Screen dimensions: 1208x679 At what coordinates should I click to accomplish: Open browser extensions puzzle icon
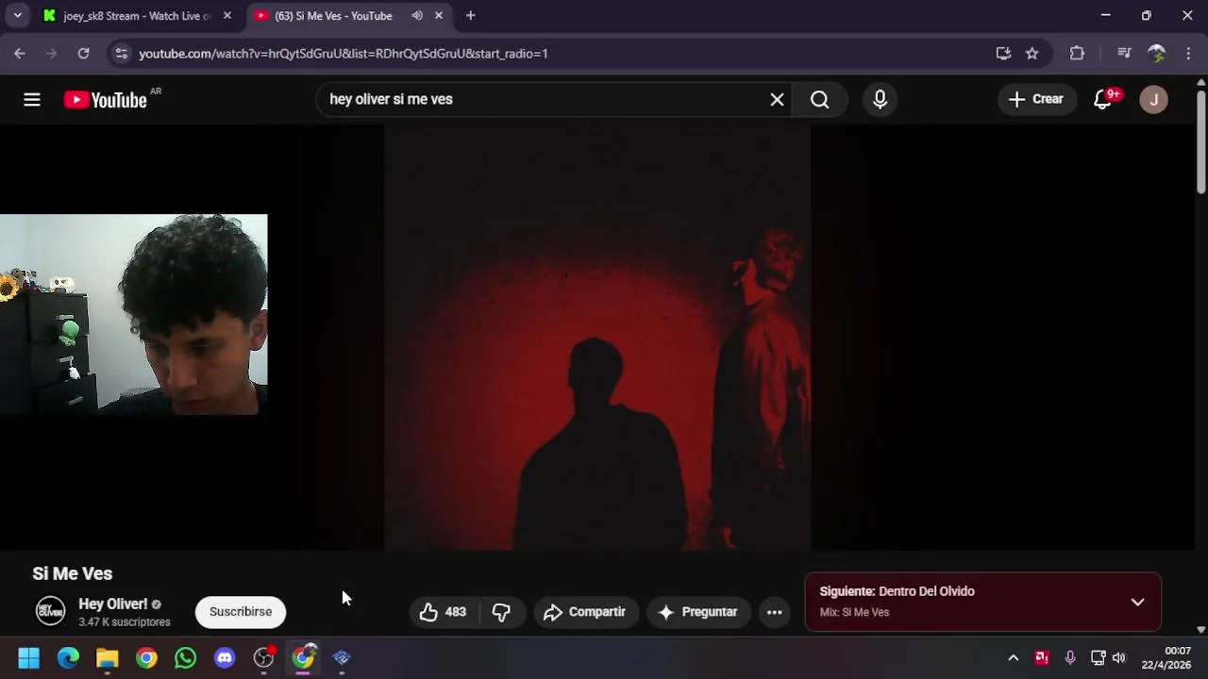[1077, 54]
